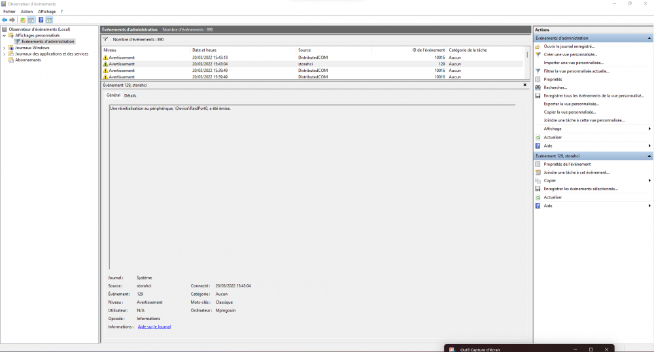The height and width of the screenshot is (352, 654).
Task: Select the Journaux Windows folder
Action: point(32,48)
